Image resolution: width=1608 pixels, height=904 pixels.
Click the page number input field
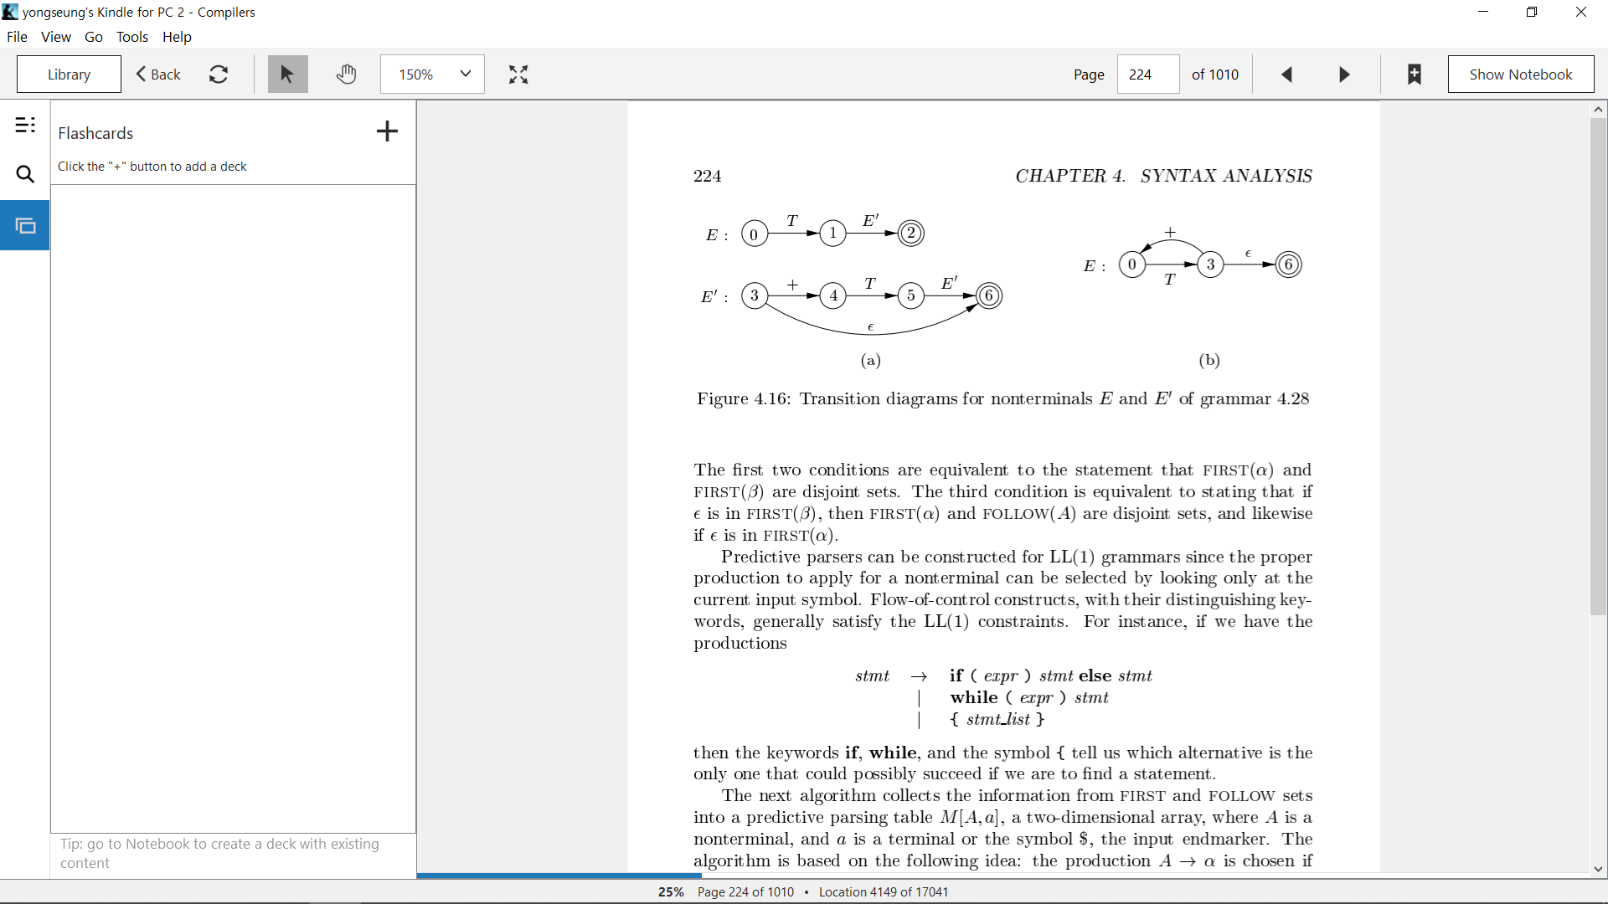tap(1147, 74)
